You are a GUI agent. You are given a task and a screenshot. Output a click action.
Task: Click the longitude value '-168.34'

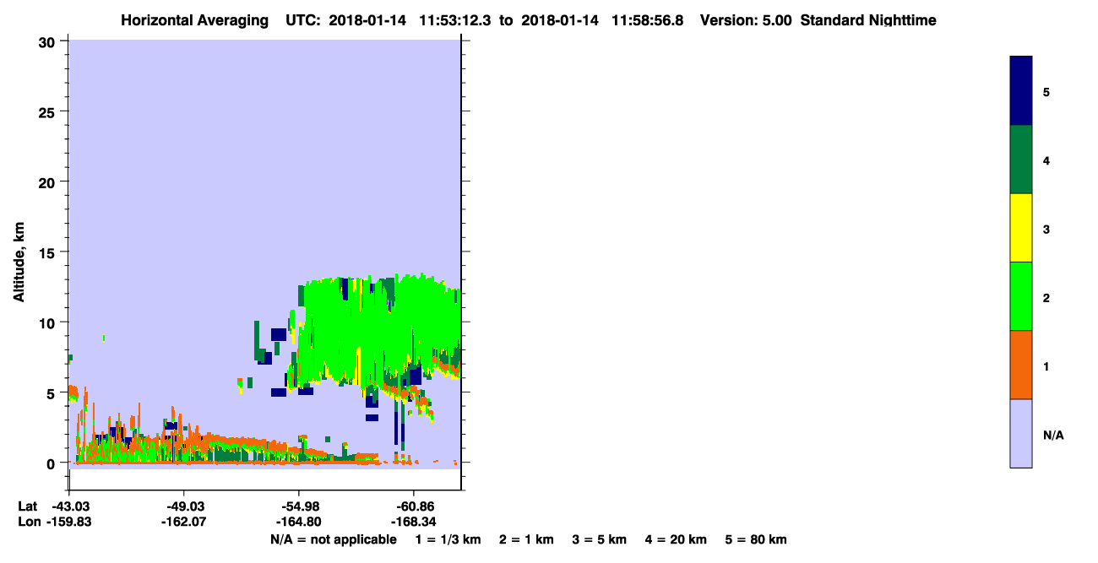(x=414, y=522)
